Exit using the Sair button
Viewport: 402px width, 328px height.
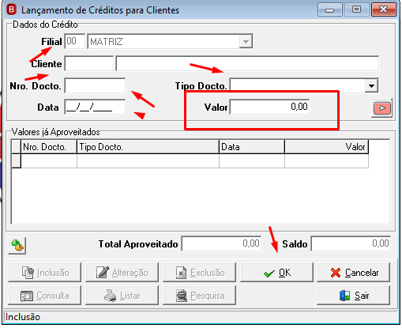[354, 296]
